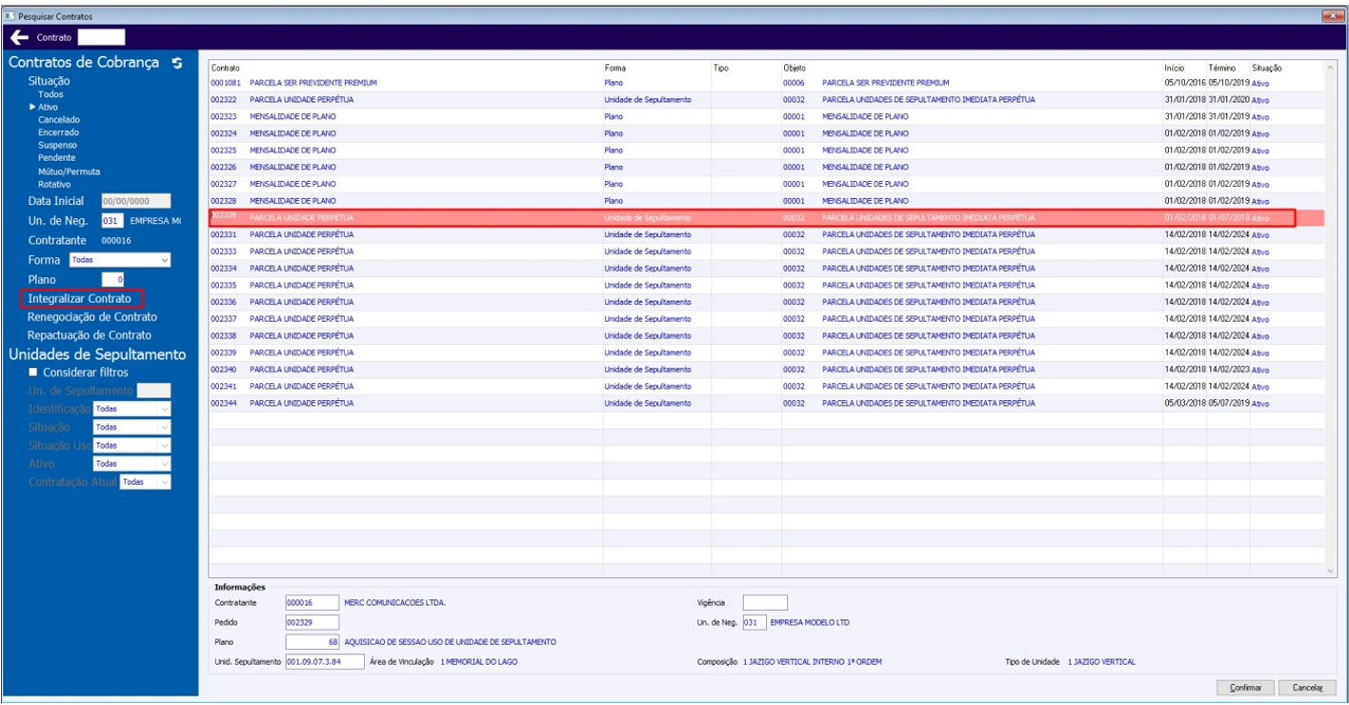The image size is (1349, 705).
Task: Click the Data Inicial date field
Action: [135, 201]
